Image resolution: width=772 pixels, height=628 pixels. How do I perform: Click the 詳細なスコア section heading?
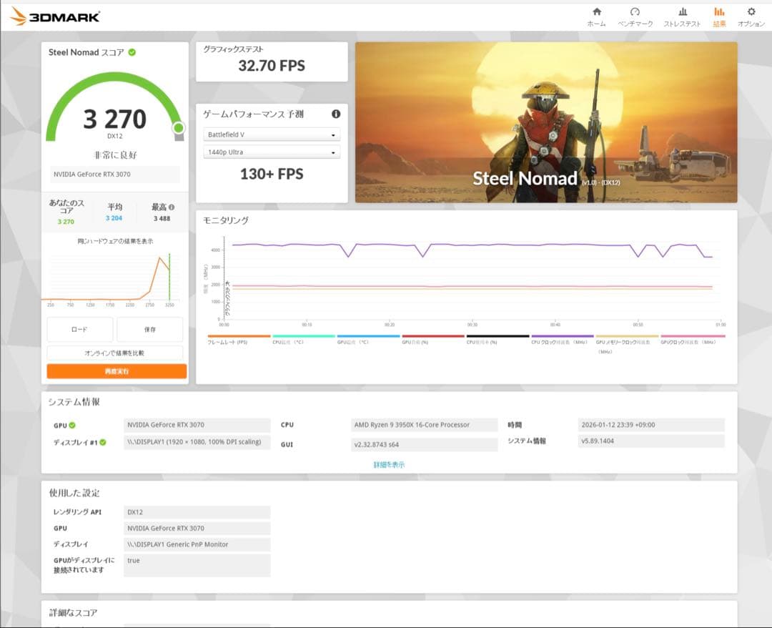click(74, 613)
